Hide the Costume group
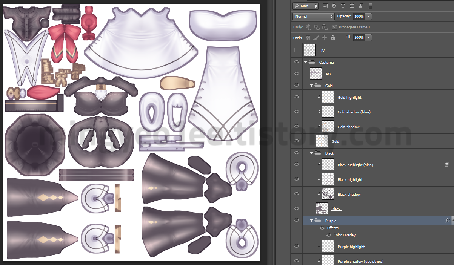This screenshot has width=454, height=265. tap(296, 62)
